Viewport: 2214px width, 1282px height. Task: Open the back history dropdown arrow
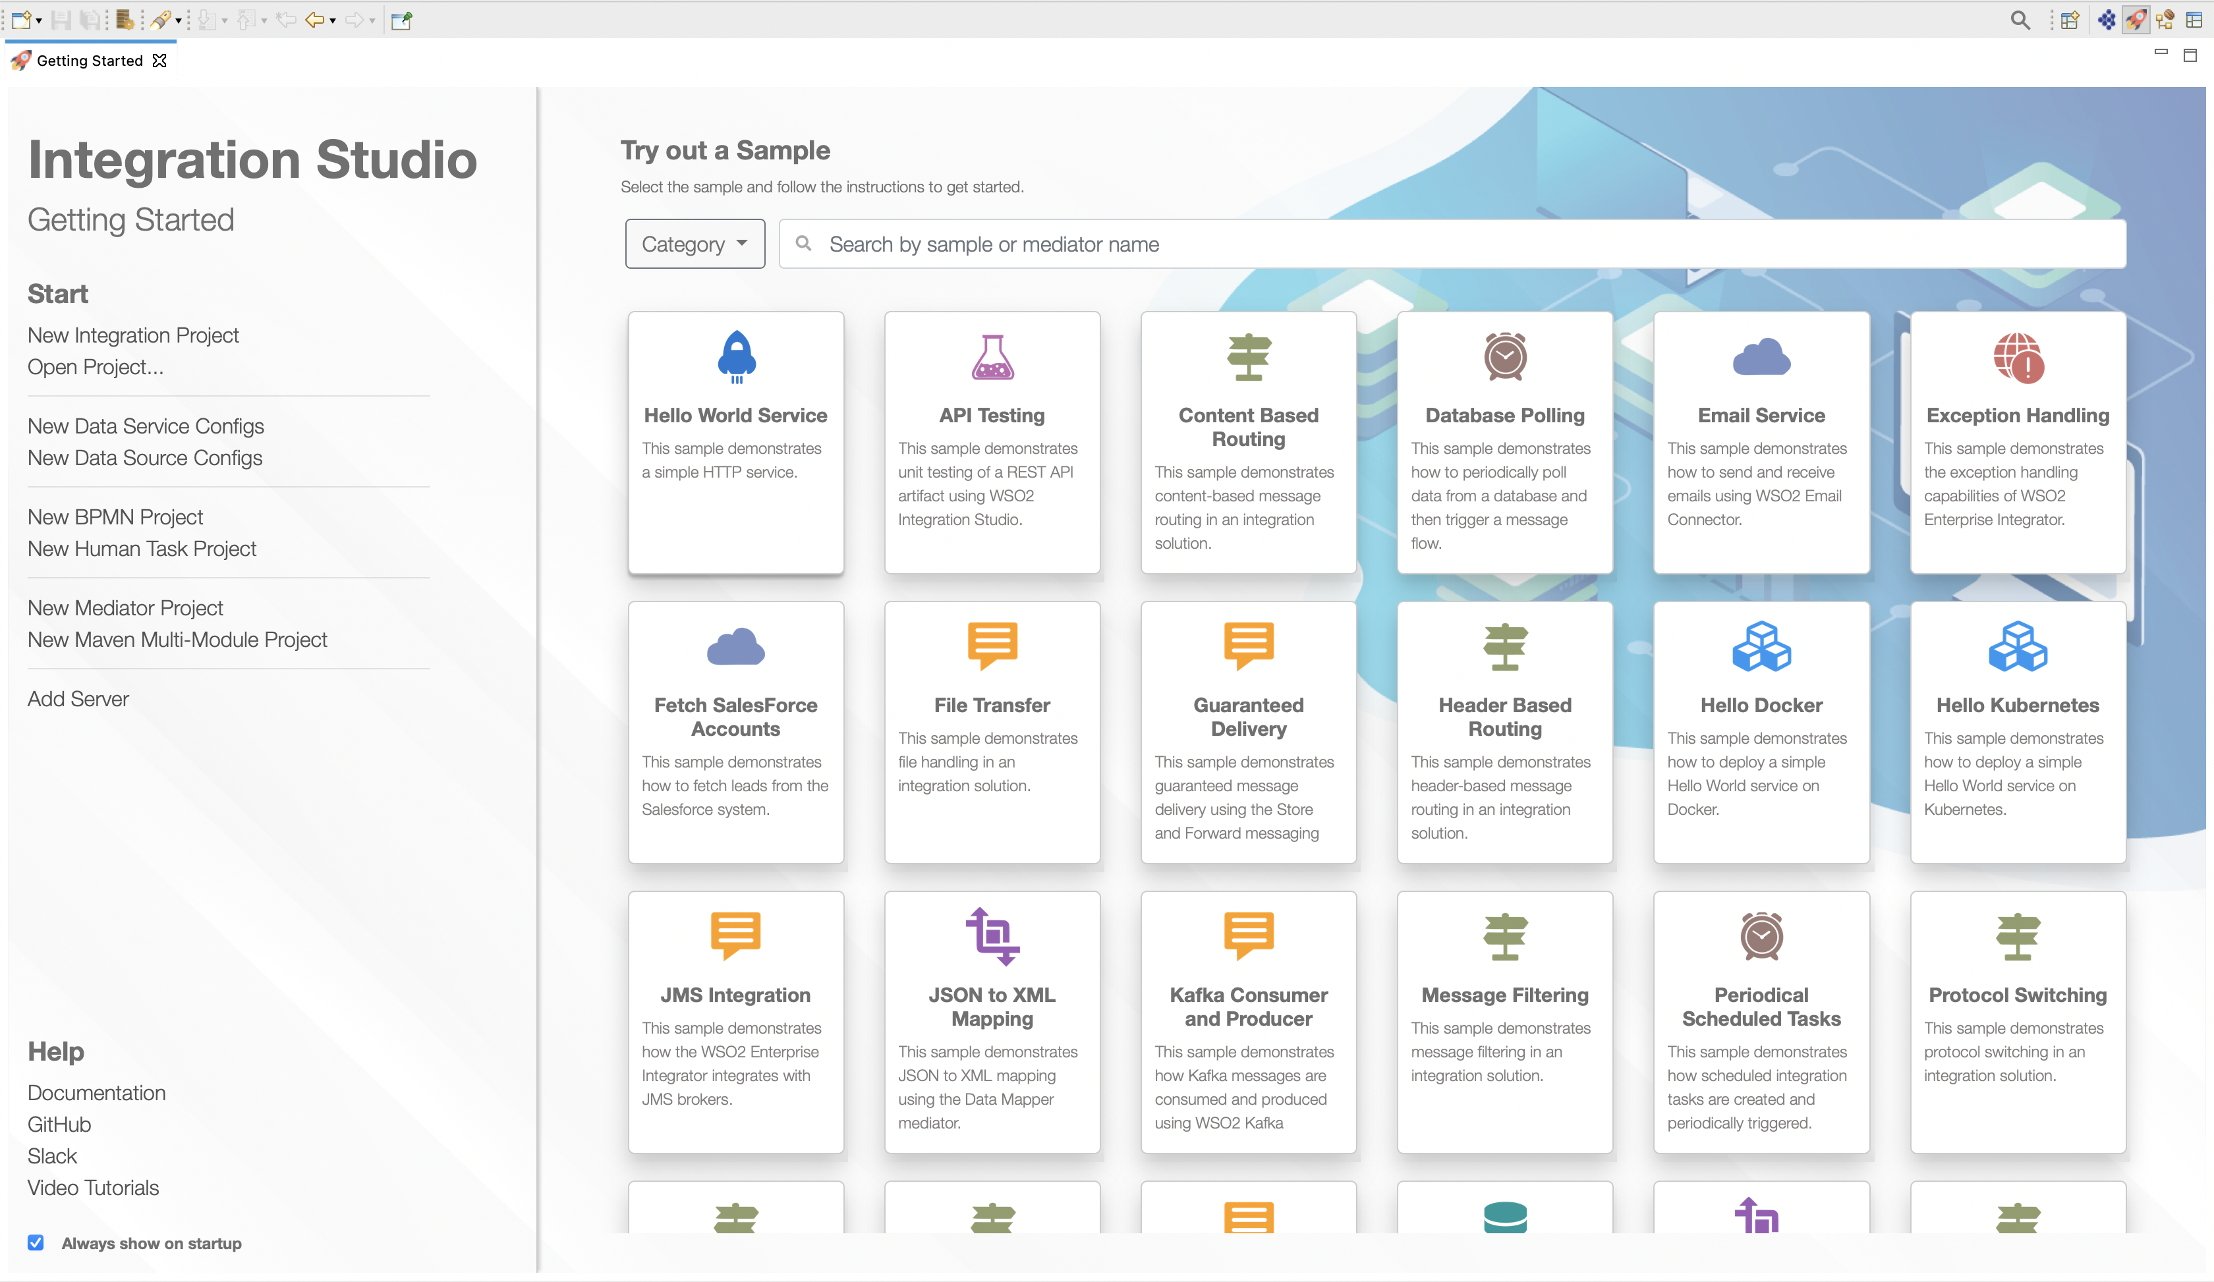(x=333, y=20)
